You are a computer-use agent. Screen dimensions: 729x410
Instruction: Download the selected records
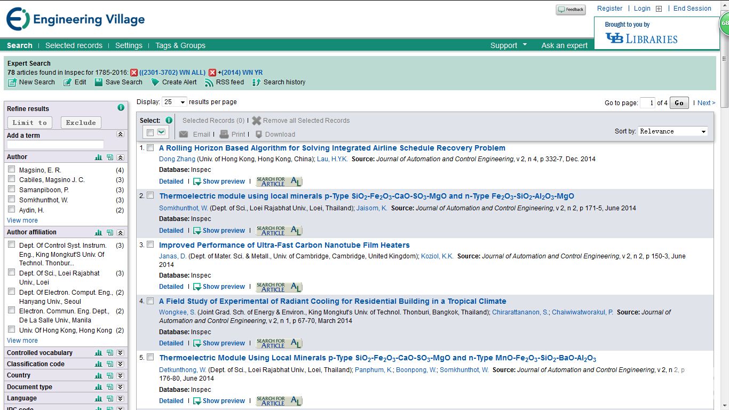(275, 135)
